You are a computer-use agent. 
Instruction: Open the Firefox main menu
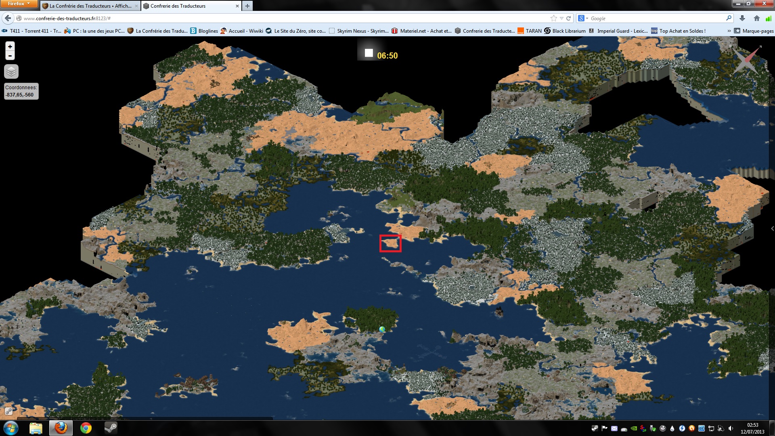pos(19,4)
